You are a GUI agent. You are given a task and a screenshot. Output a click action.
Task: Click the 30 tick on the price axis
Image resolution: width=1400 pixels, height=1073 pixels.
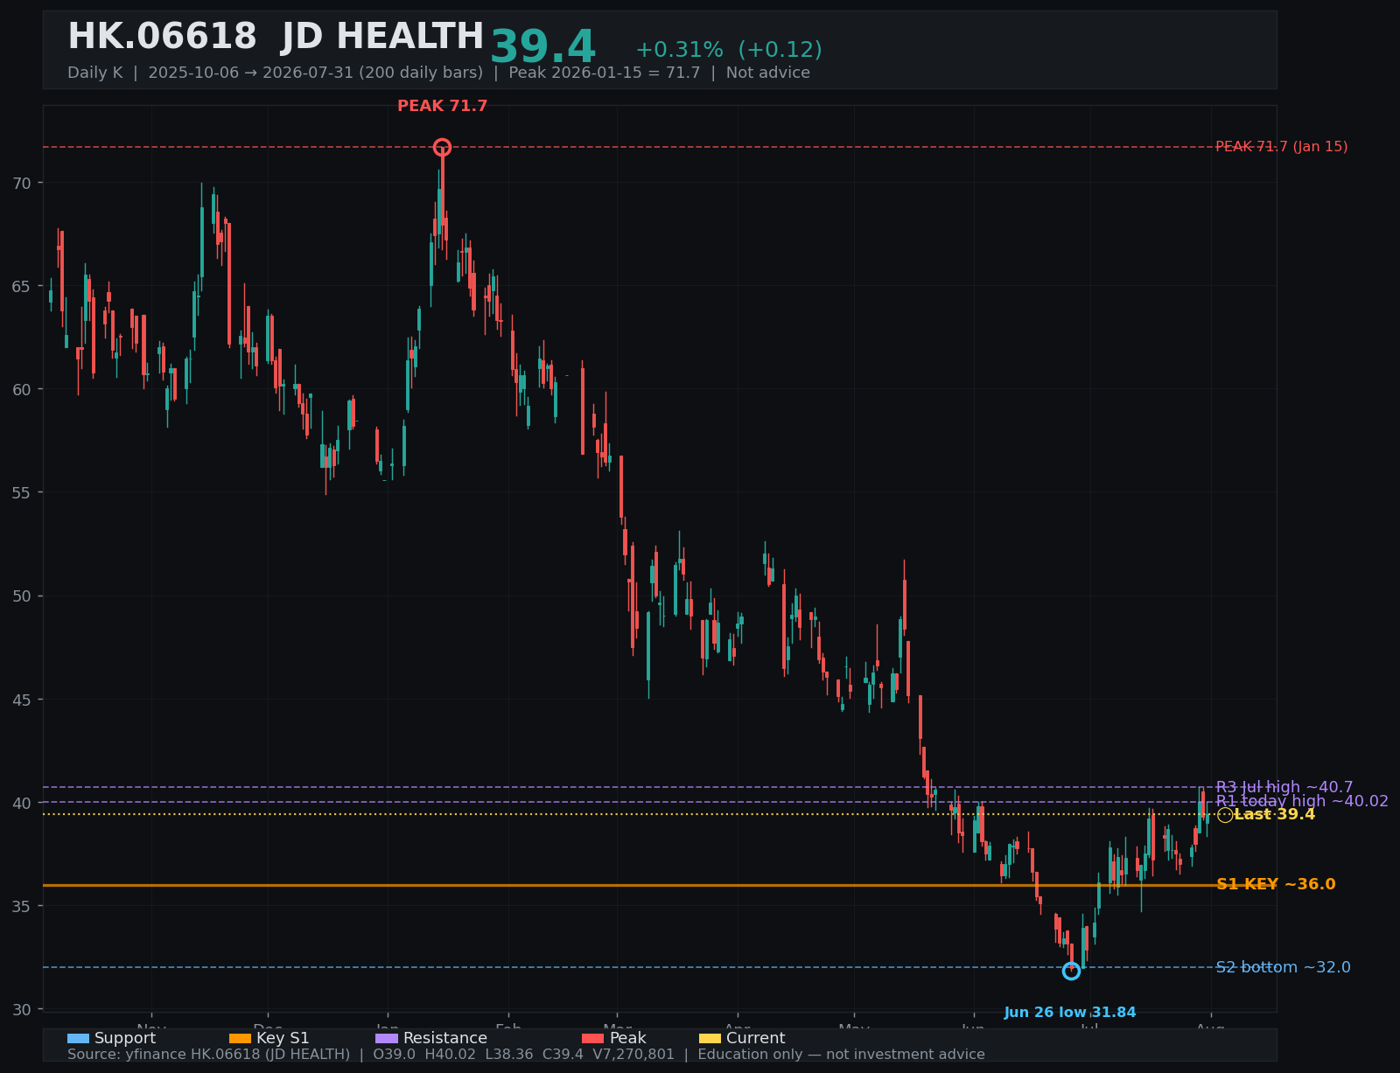click(x=22, y=1009)
